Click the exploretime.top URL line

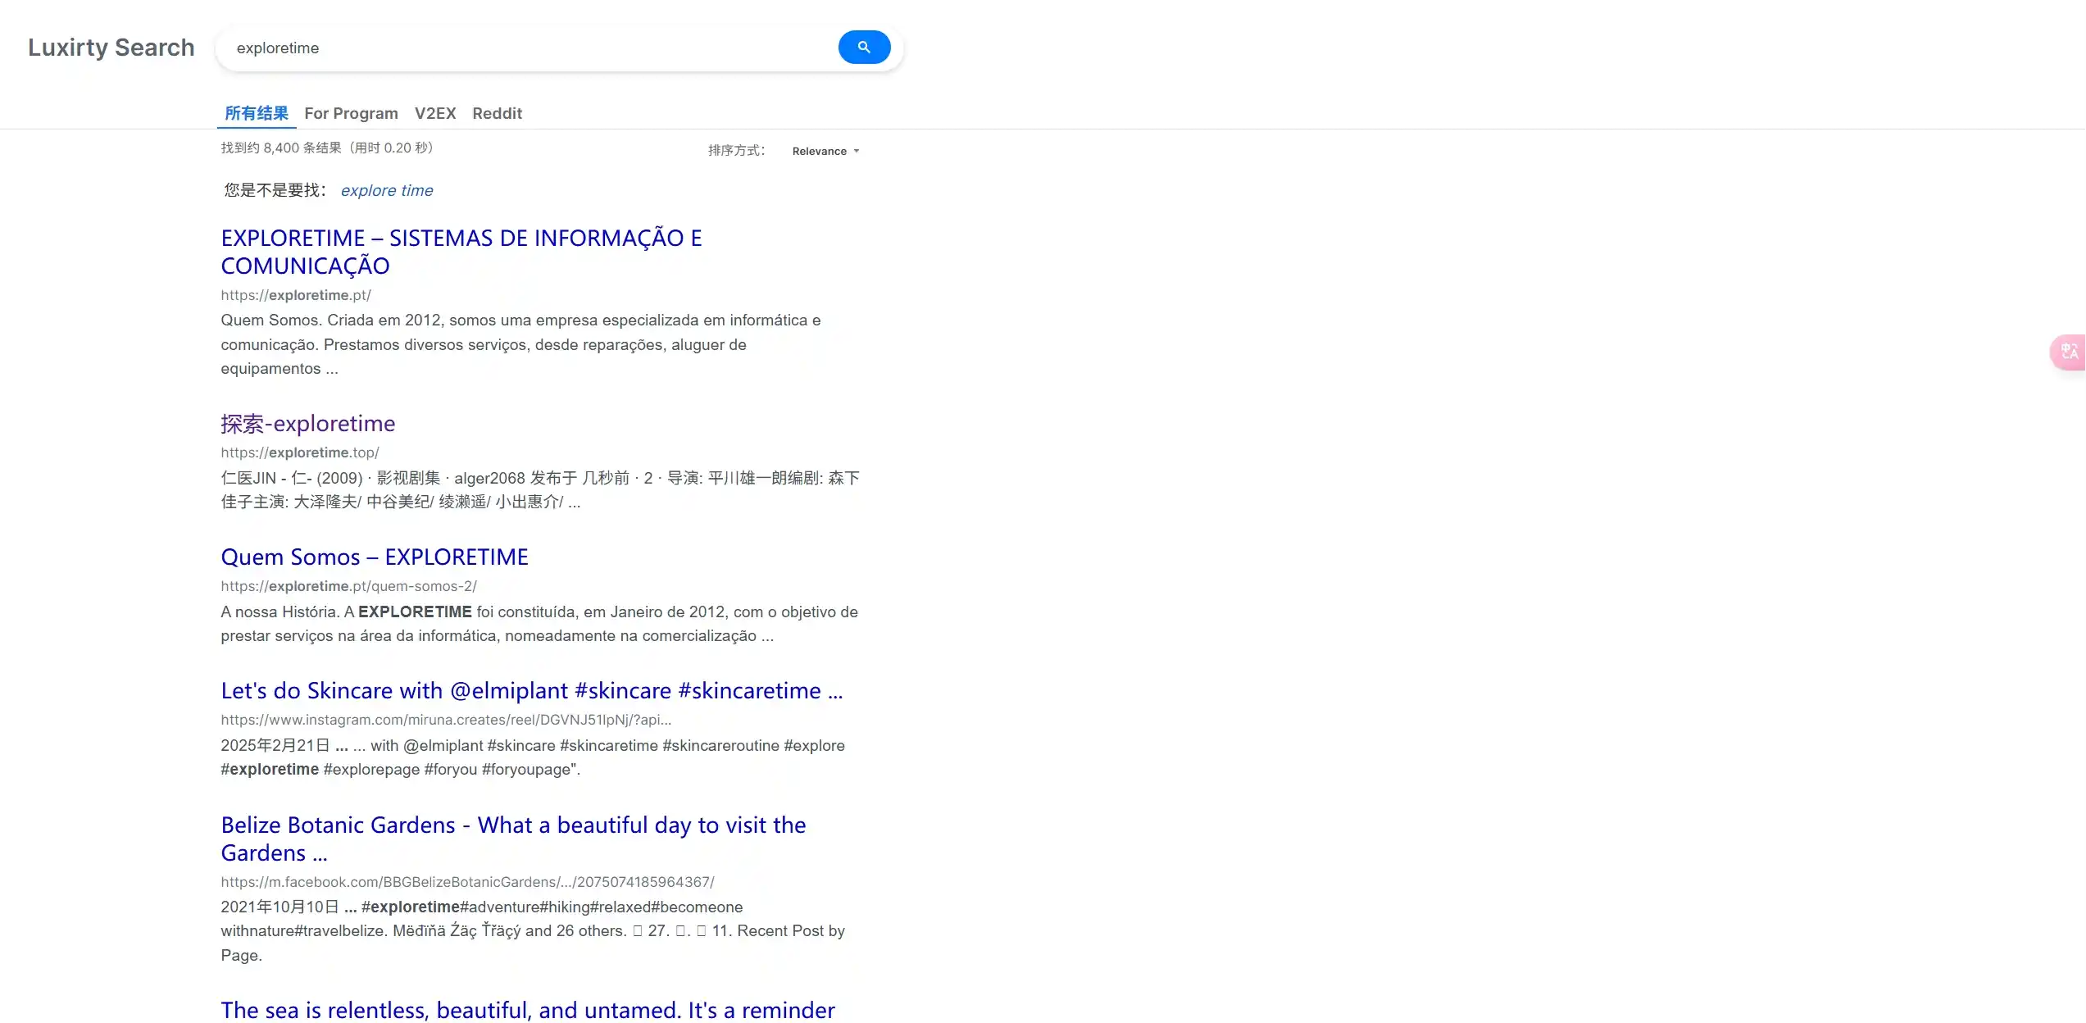click(x=299, y=453)
